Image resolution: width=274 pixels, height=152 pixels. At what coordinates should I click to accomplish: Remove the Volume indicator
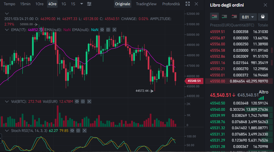click(89, 101)
